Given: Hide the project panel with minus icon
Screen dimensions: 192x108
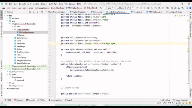Looking at the screenshot, I should click(x=46, y=12).
